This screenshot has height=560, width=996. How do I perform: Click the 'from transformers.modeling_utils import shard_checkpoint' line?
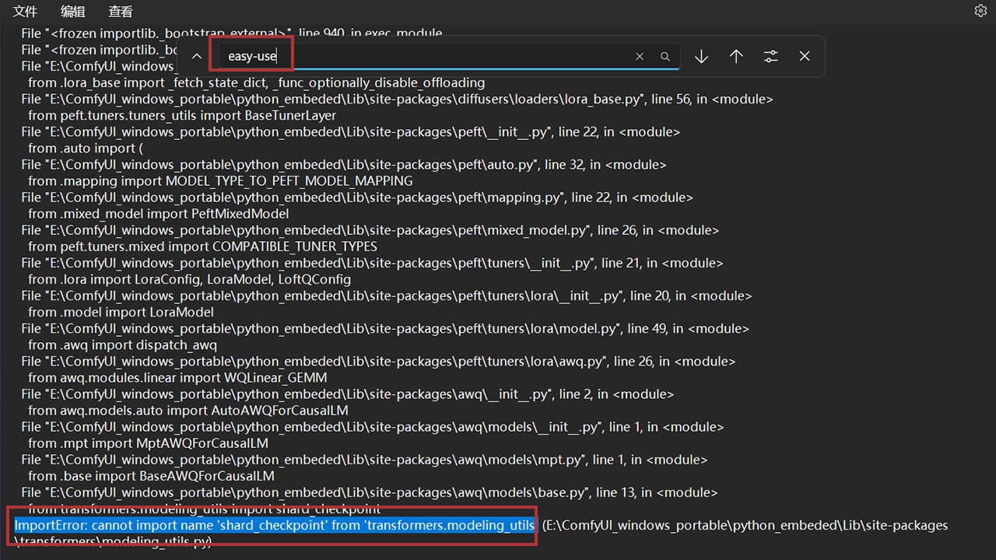coord(205,509)
